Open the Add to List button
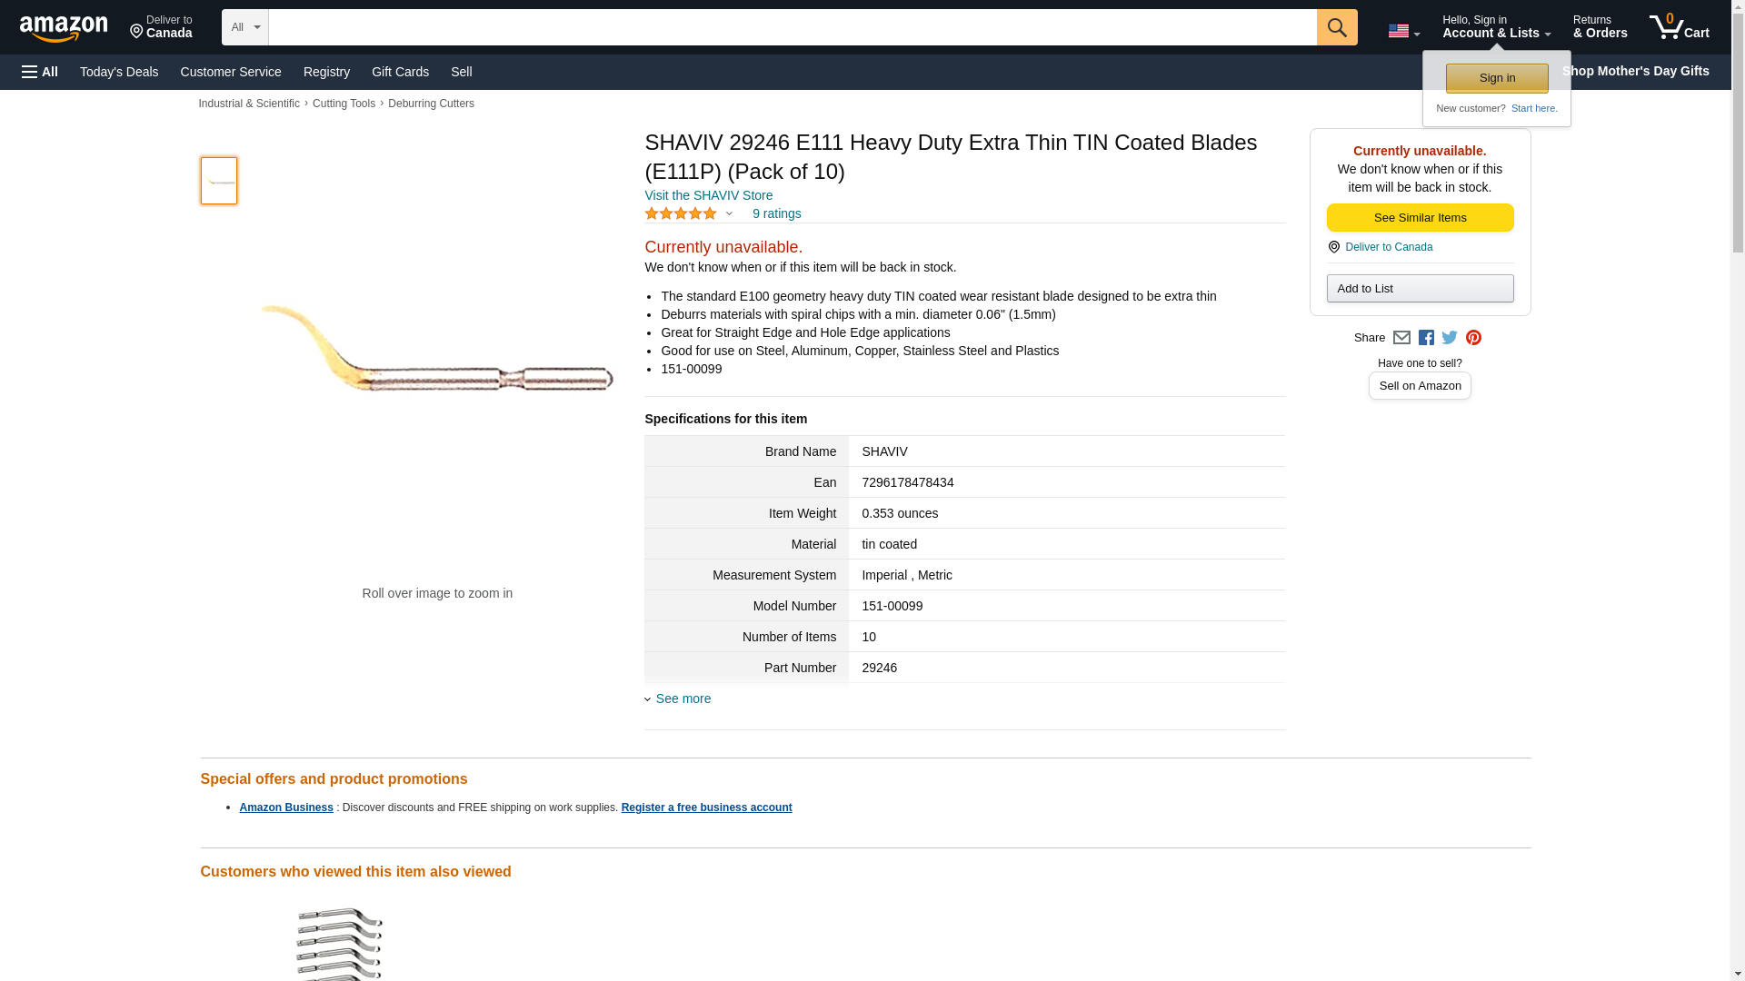This screenshot has height=981, width=1745. 1420,289
